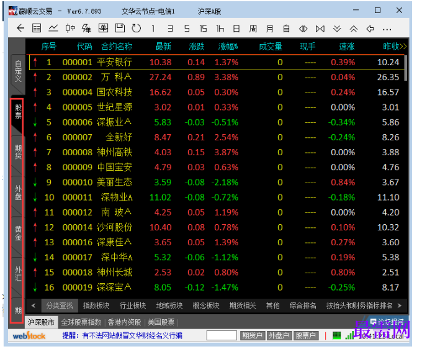Image resolution: width=422 pixels, height=349 pixels.
Task: Sort by the 速涨 column header
Action: point(347,47)
